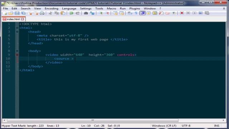Click 'Ln : 10' in the status bar
Image resolution: width=229 pixels, height=129 pixels.
(x=86, y=126)
